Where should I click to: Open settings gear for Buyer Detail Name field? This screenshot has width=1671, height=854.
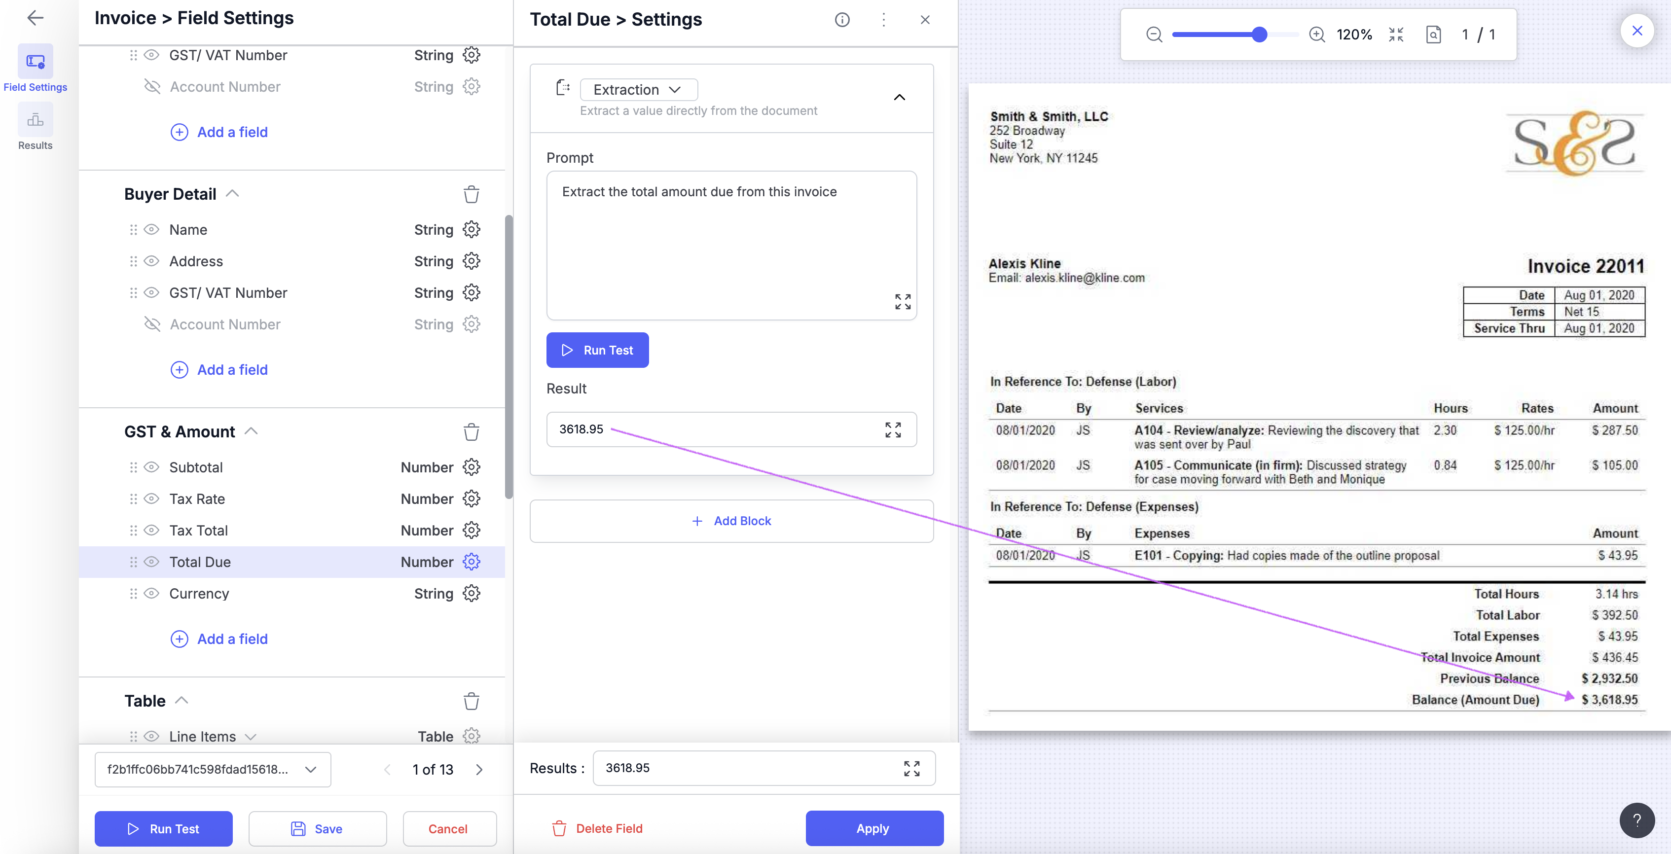[x=472, y=230]
